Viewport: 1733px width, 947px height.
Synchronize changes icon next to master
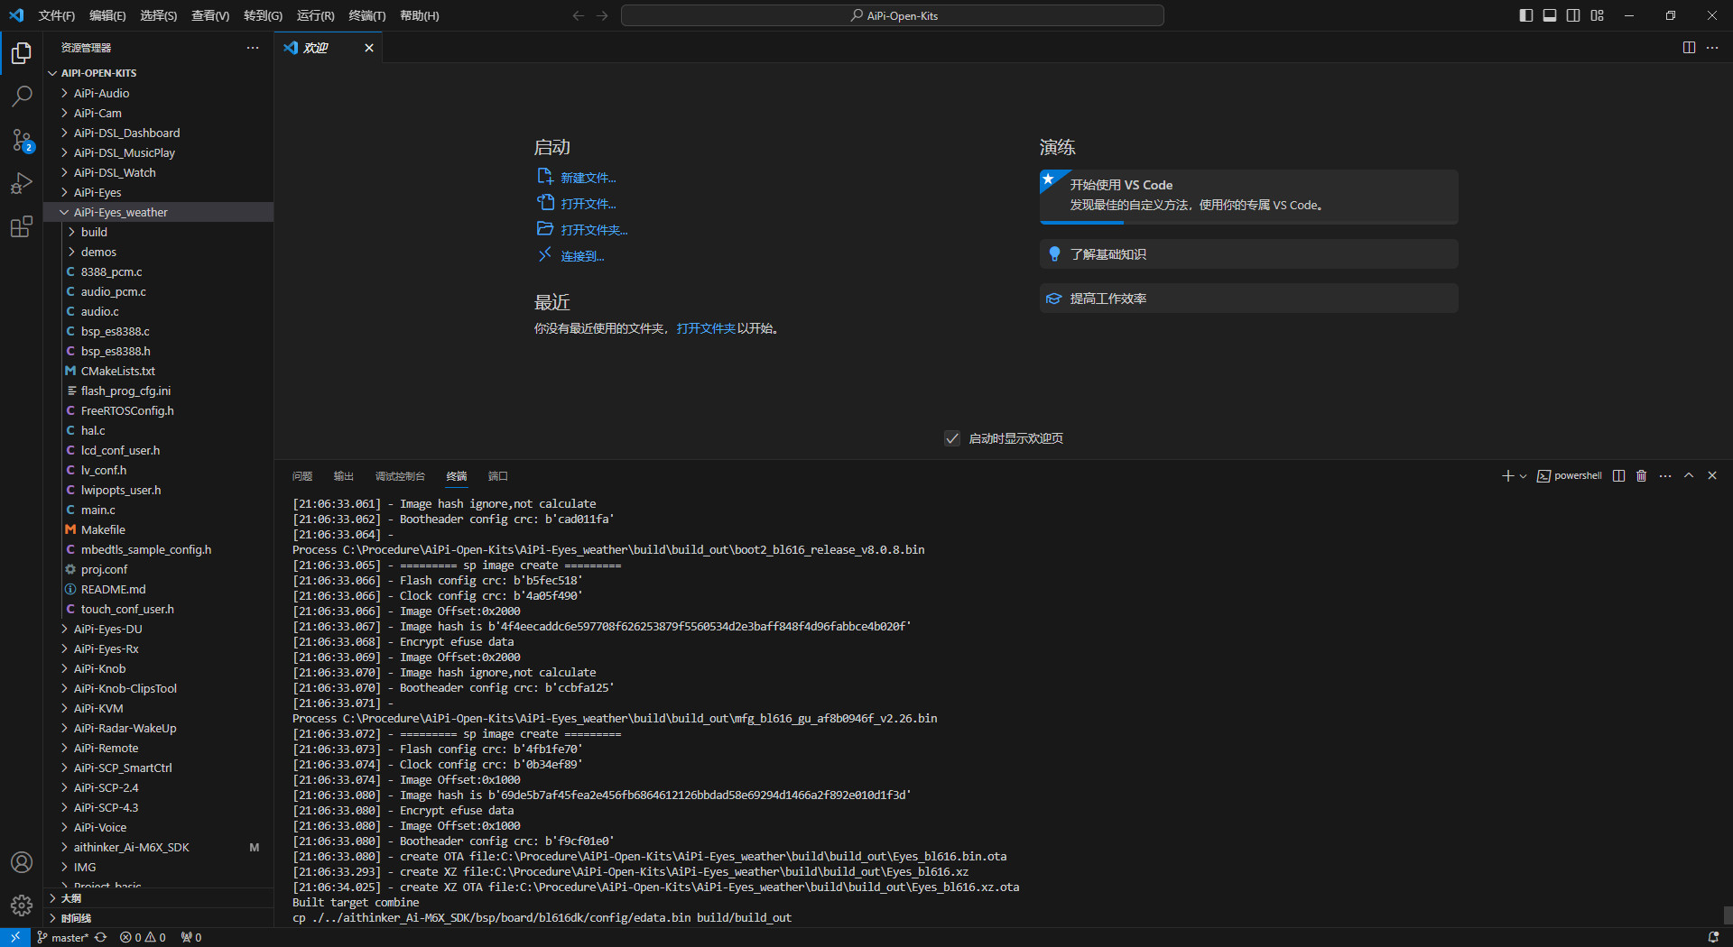click(101, 937)
